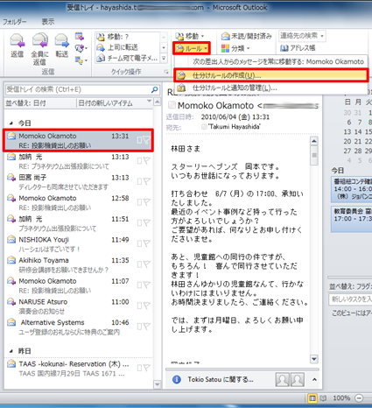
Task: Toggle flag on Alternative Systems message
Action: 147,327
